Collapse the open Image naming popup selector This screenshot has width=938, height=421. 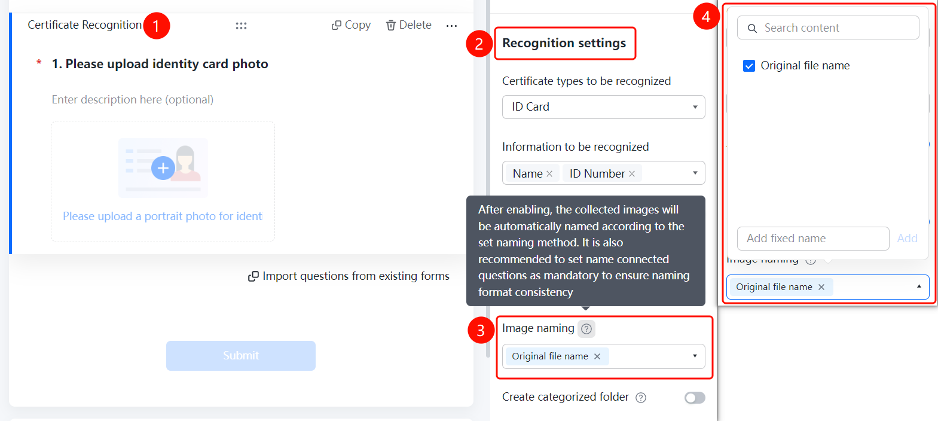tap(919, 287)
